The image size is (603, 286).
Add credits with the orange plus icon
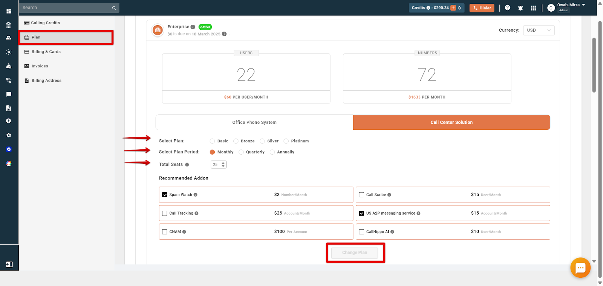point(453,8)
